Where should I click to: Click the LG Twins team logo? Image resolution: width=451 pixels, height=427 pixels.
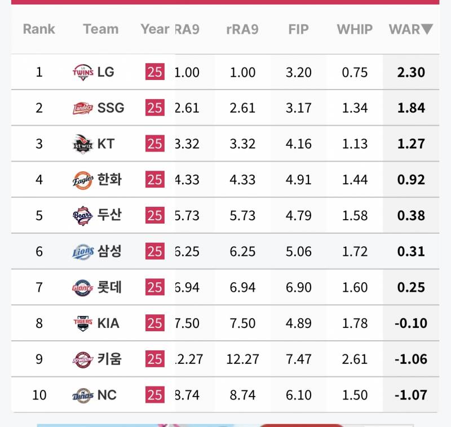point(83,72)
